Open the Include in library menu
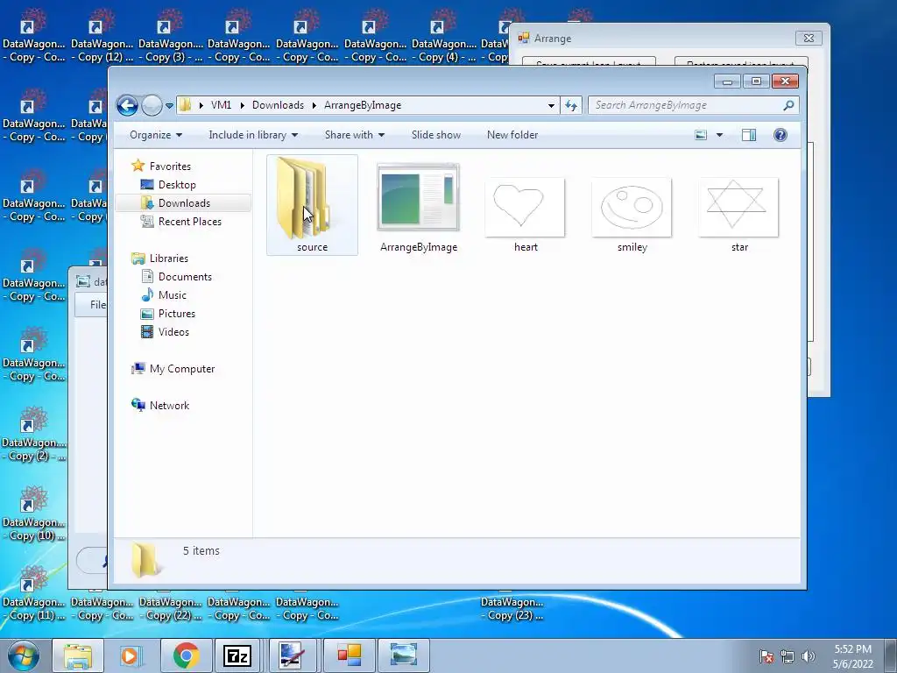 click(253, 135)
